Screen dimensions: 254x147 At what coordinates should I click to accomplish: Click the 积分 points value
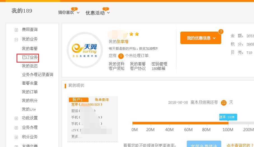tap(250, 44)
